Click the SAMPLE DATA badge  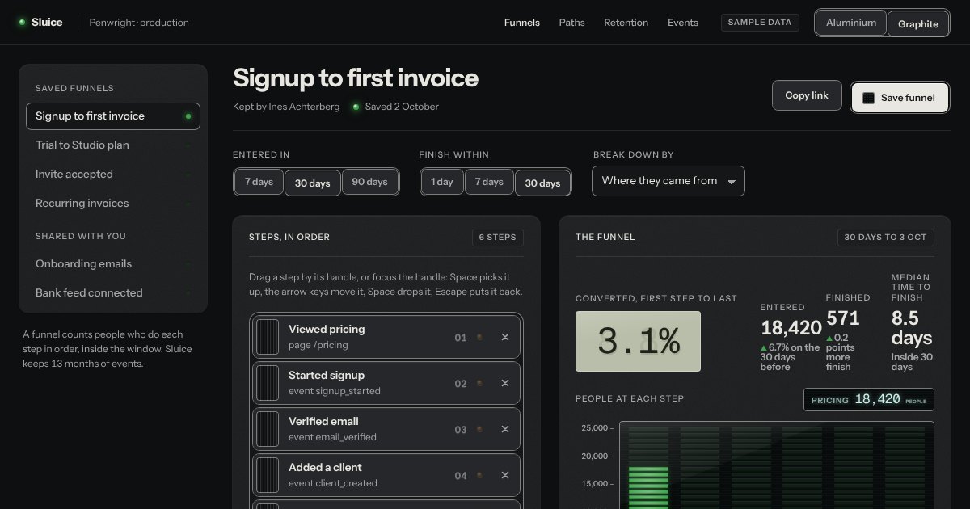pyautogui.click(x=760, y=23)
